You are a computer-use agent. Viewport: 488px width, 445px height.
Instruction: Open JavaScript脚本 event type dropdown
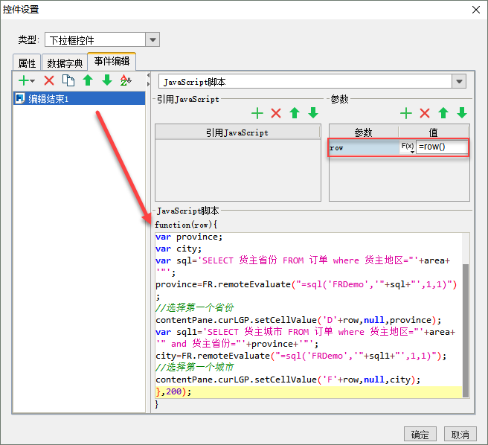pyautogui.click(x=459, y=82)
